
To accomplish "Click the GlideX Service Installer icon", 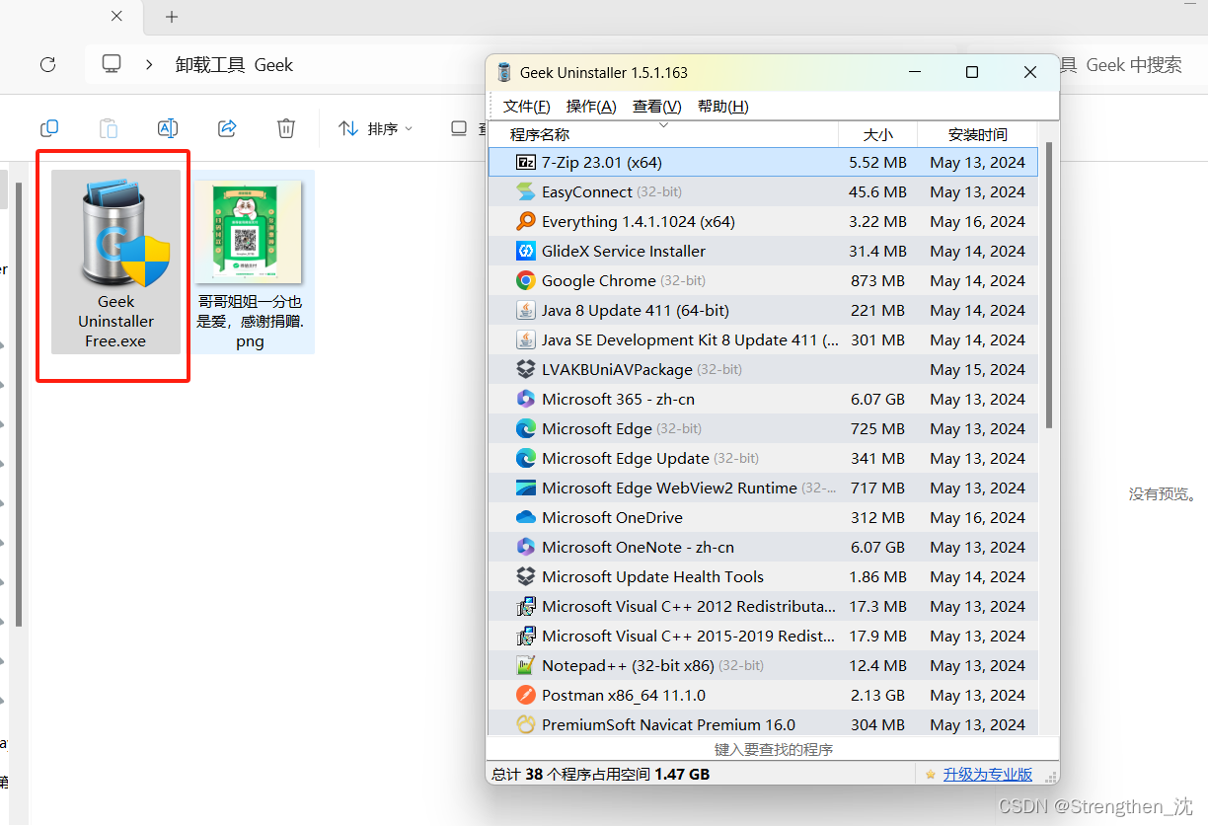I will (x=526, y=251).
